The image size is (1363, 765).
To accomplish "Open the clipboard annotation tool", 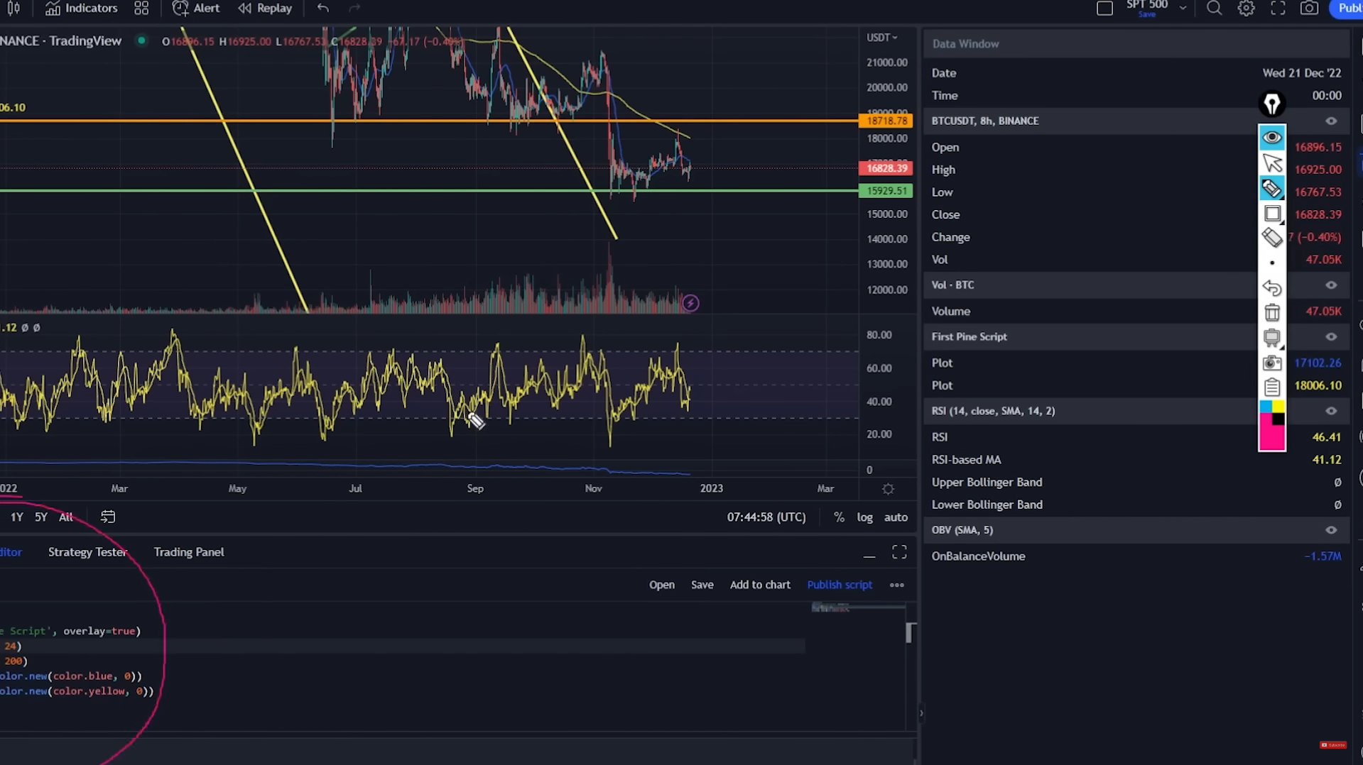I will pyautogui.click(x=1272, y=387).
